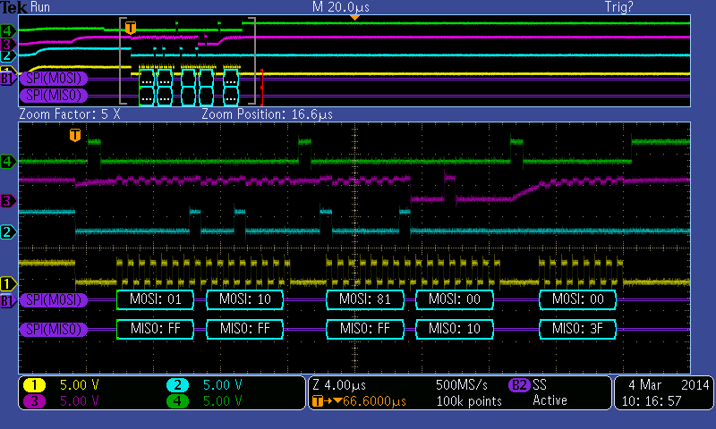This screenshot has height=429, width=716.
Task: Select decoded packet MOSI: 81
Action: click(365, 299)
